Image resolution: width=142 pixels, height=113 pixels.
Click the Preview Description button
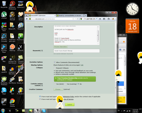[61, 47]
